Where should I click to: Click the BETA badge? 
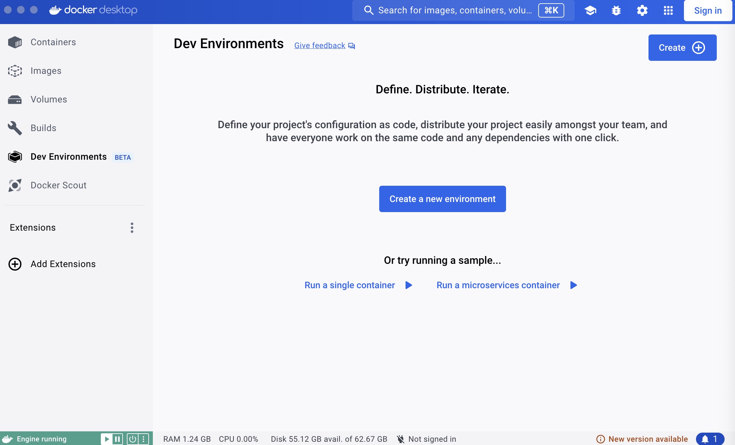123,157
